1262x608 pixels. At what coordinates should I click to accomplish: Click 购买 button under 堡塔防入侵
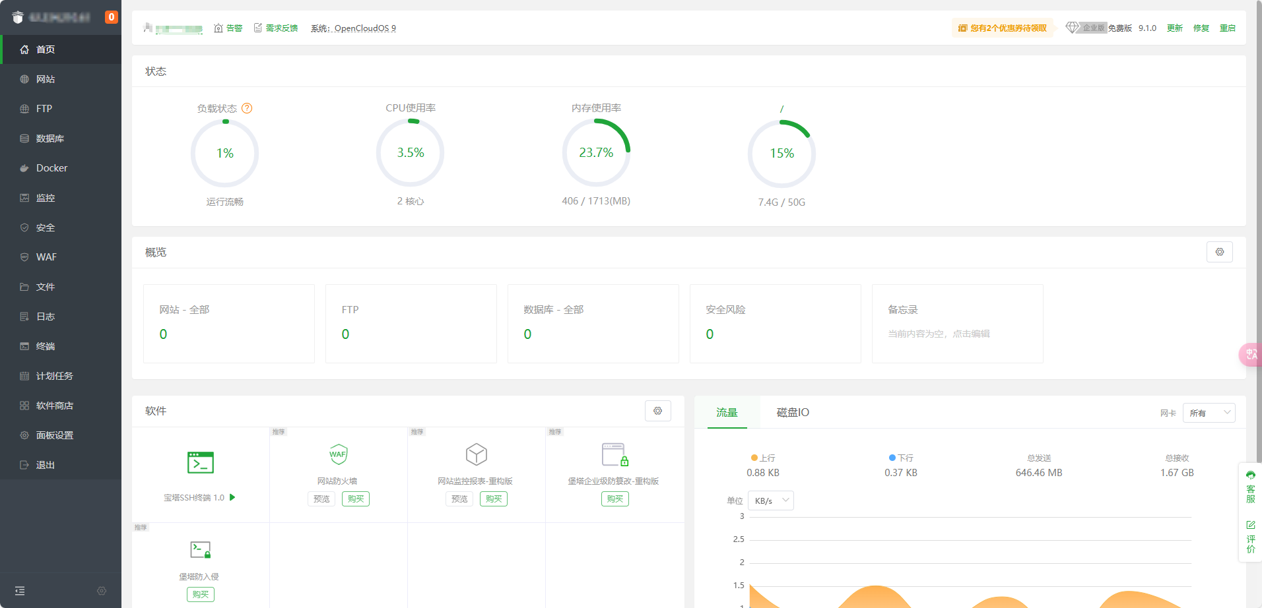tap(201, 595)
